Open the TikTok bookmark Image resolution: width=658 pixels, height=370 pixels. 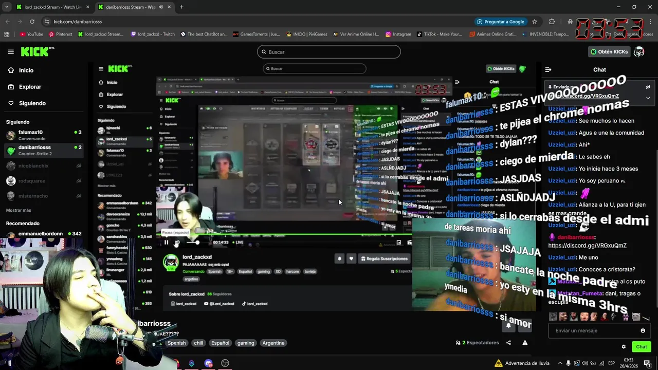pyautogui.click(x=440, y=34)
